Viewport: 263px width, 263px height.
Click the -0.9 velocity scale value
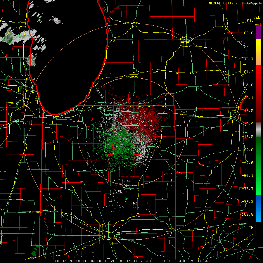coord(249,124)
